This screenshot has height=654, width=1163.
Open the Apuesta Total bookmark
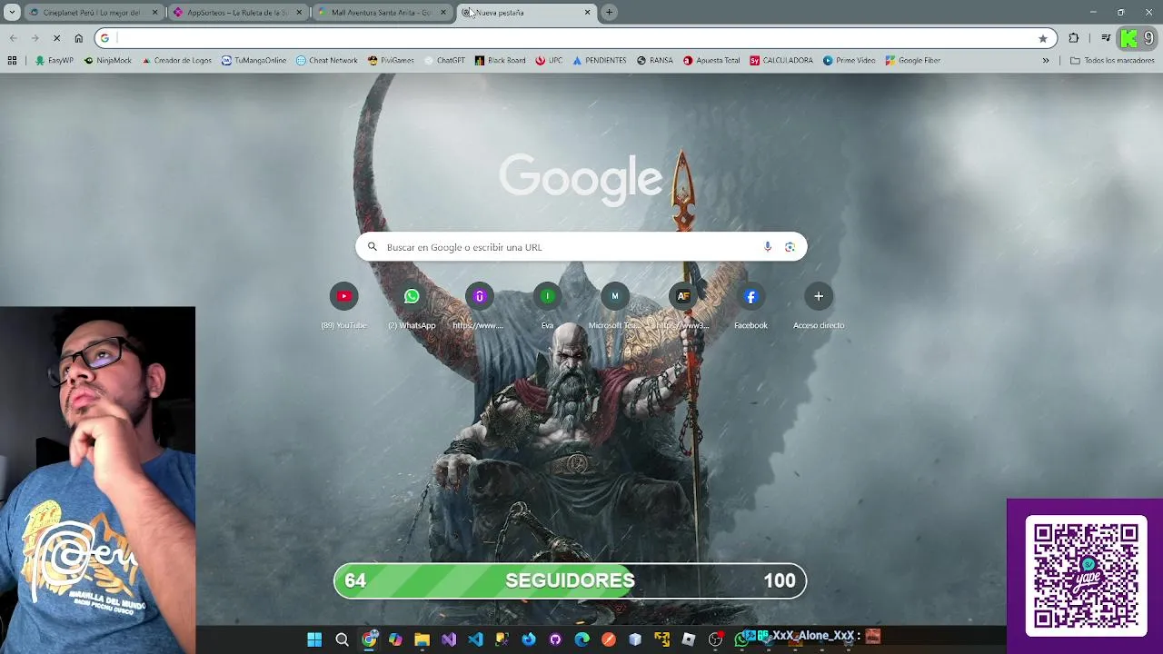(x=711, y=61)
